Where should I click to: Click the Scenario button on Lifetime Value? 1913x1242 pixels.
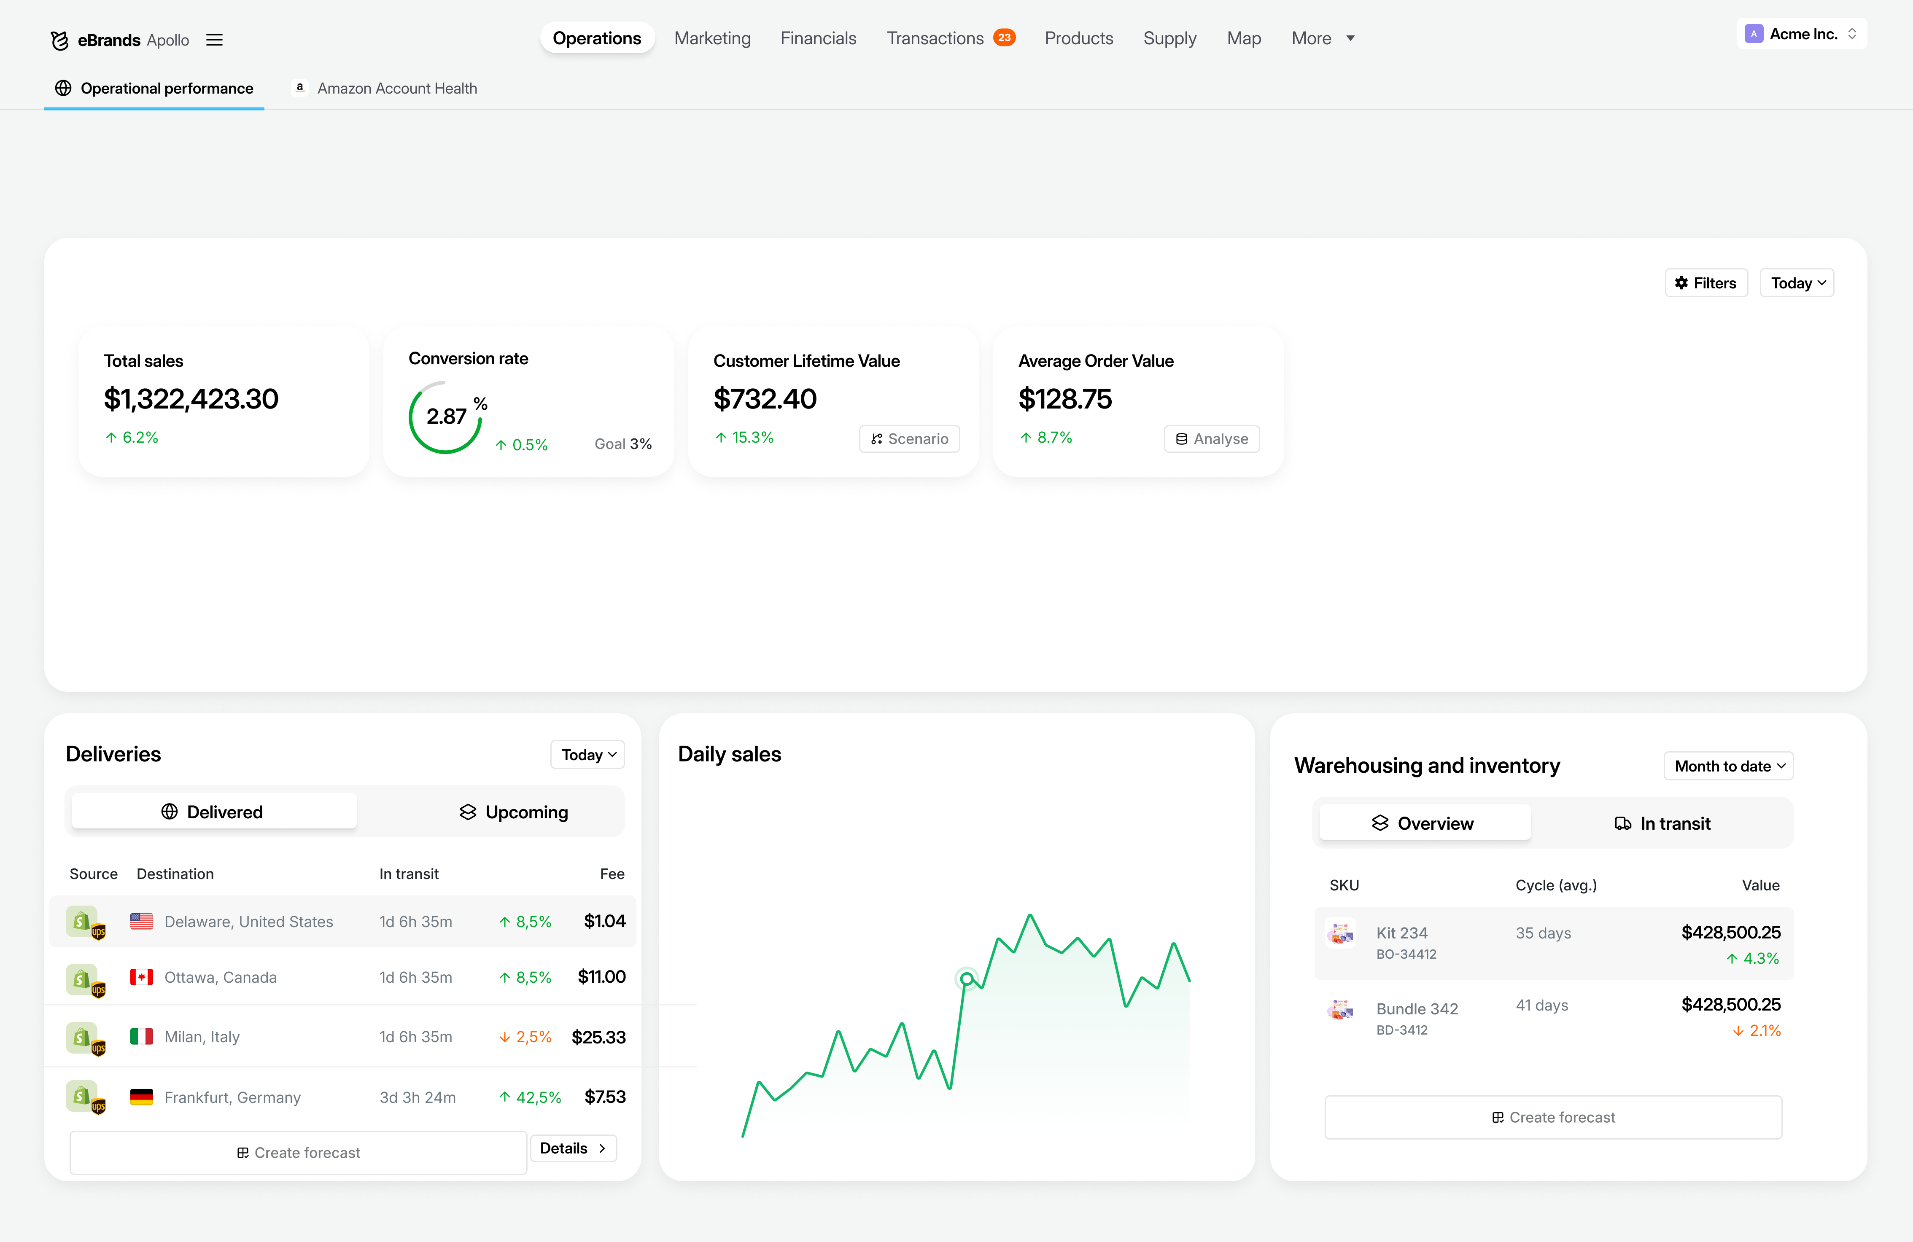[909, 438]
